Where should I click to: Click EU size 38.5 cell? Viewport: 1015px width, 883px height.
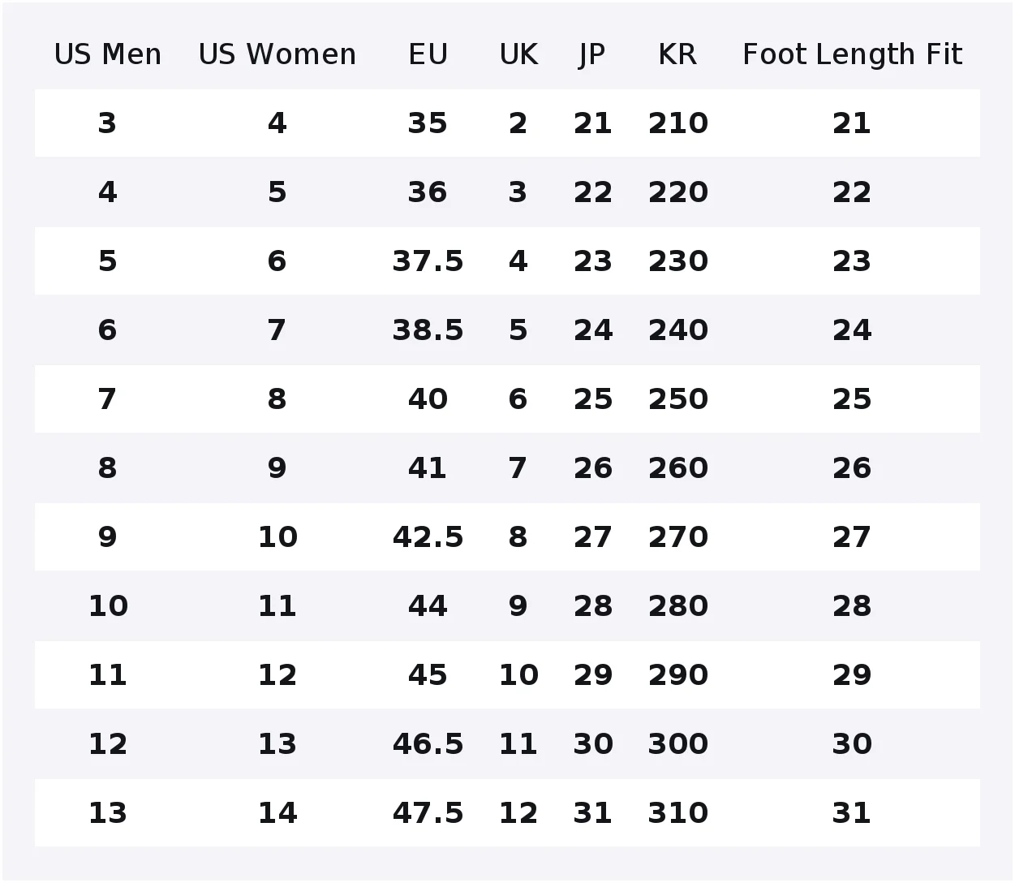(x=428, y=330)
